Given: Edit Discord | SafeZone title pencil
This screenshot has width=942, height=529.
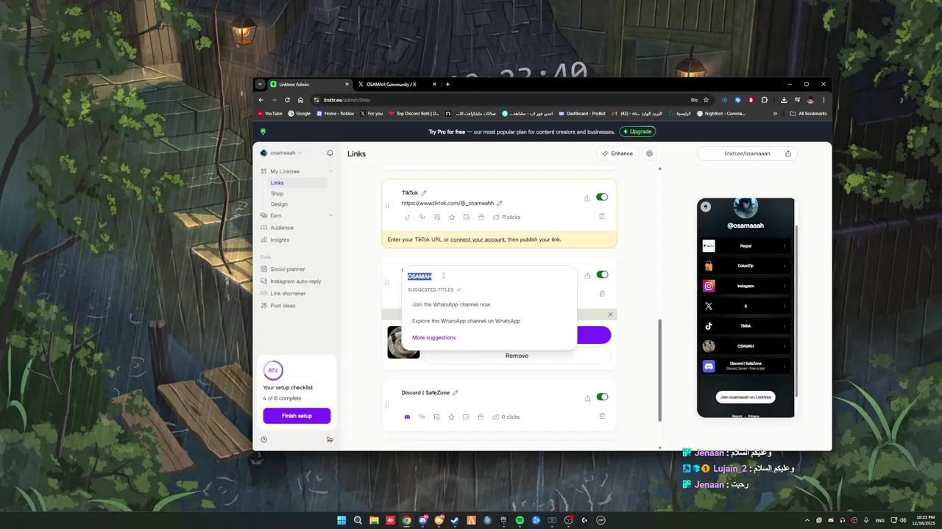Looking at the screenshot, I should [x=456, y=393].
